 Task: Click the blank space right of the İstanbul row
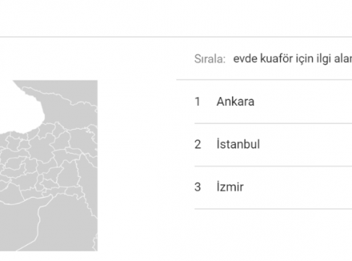point(306,144)
